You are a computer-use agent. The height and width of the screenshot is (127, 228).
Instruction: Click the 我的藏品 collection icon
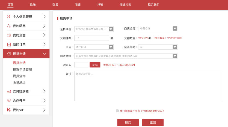[x=9, y=26]
